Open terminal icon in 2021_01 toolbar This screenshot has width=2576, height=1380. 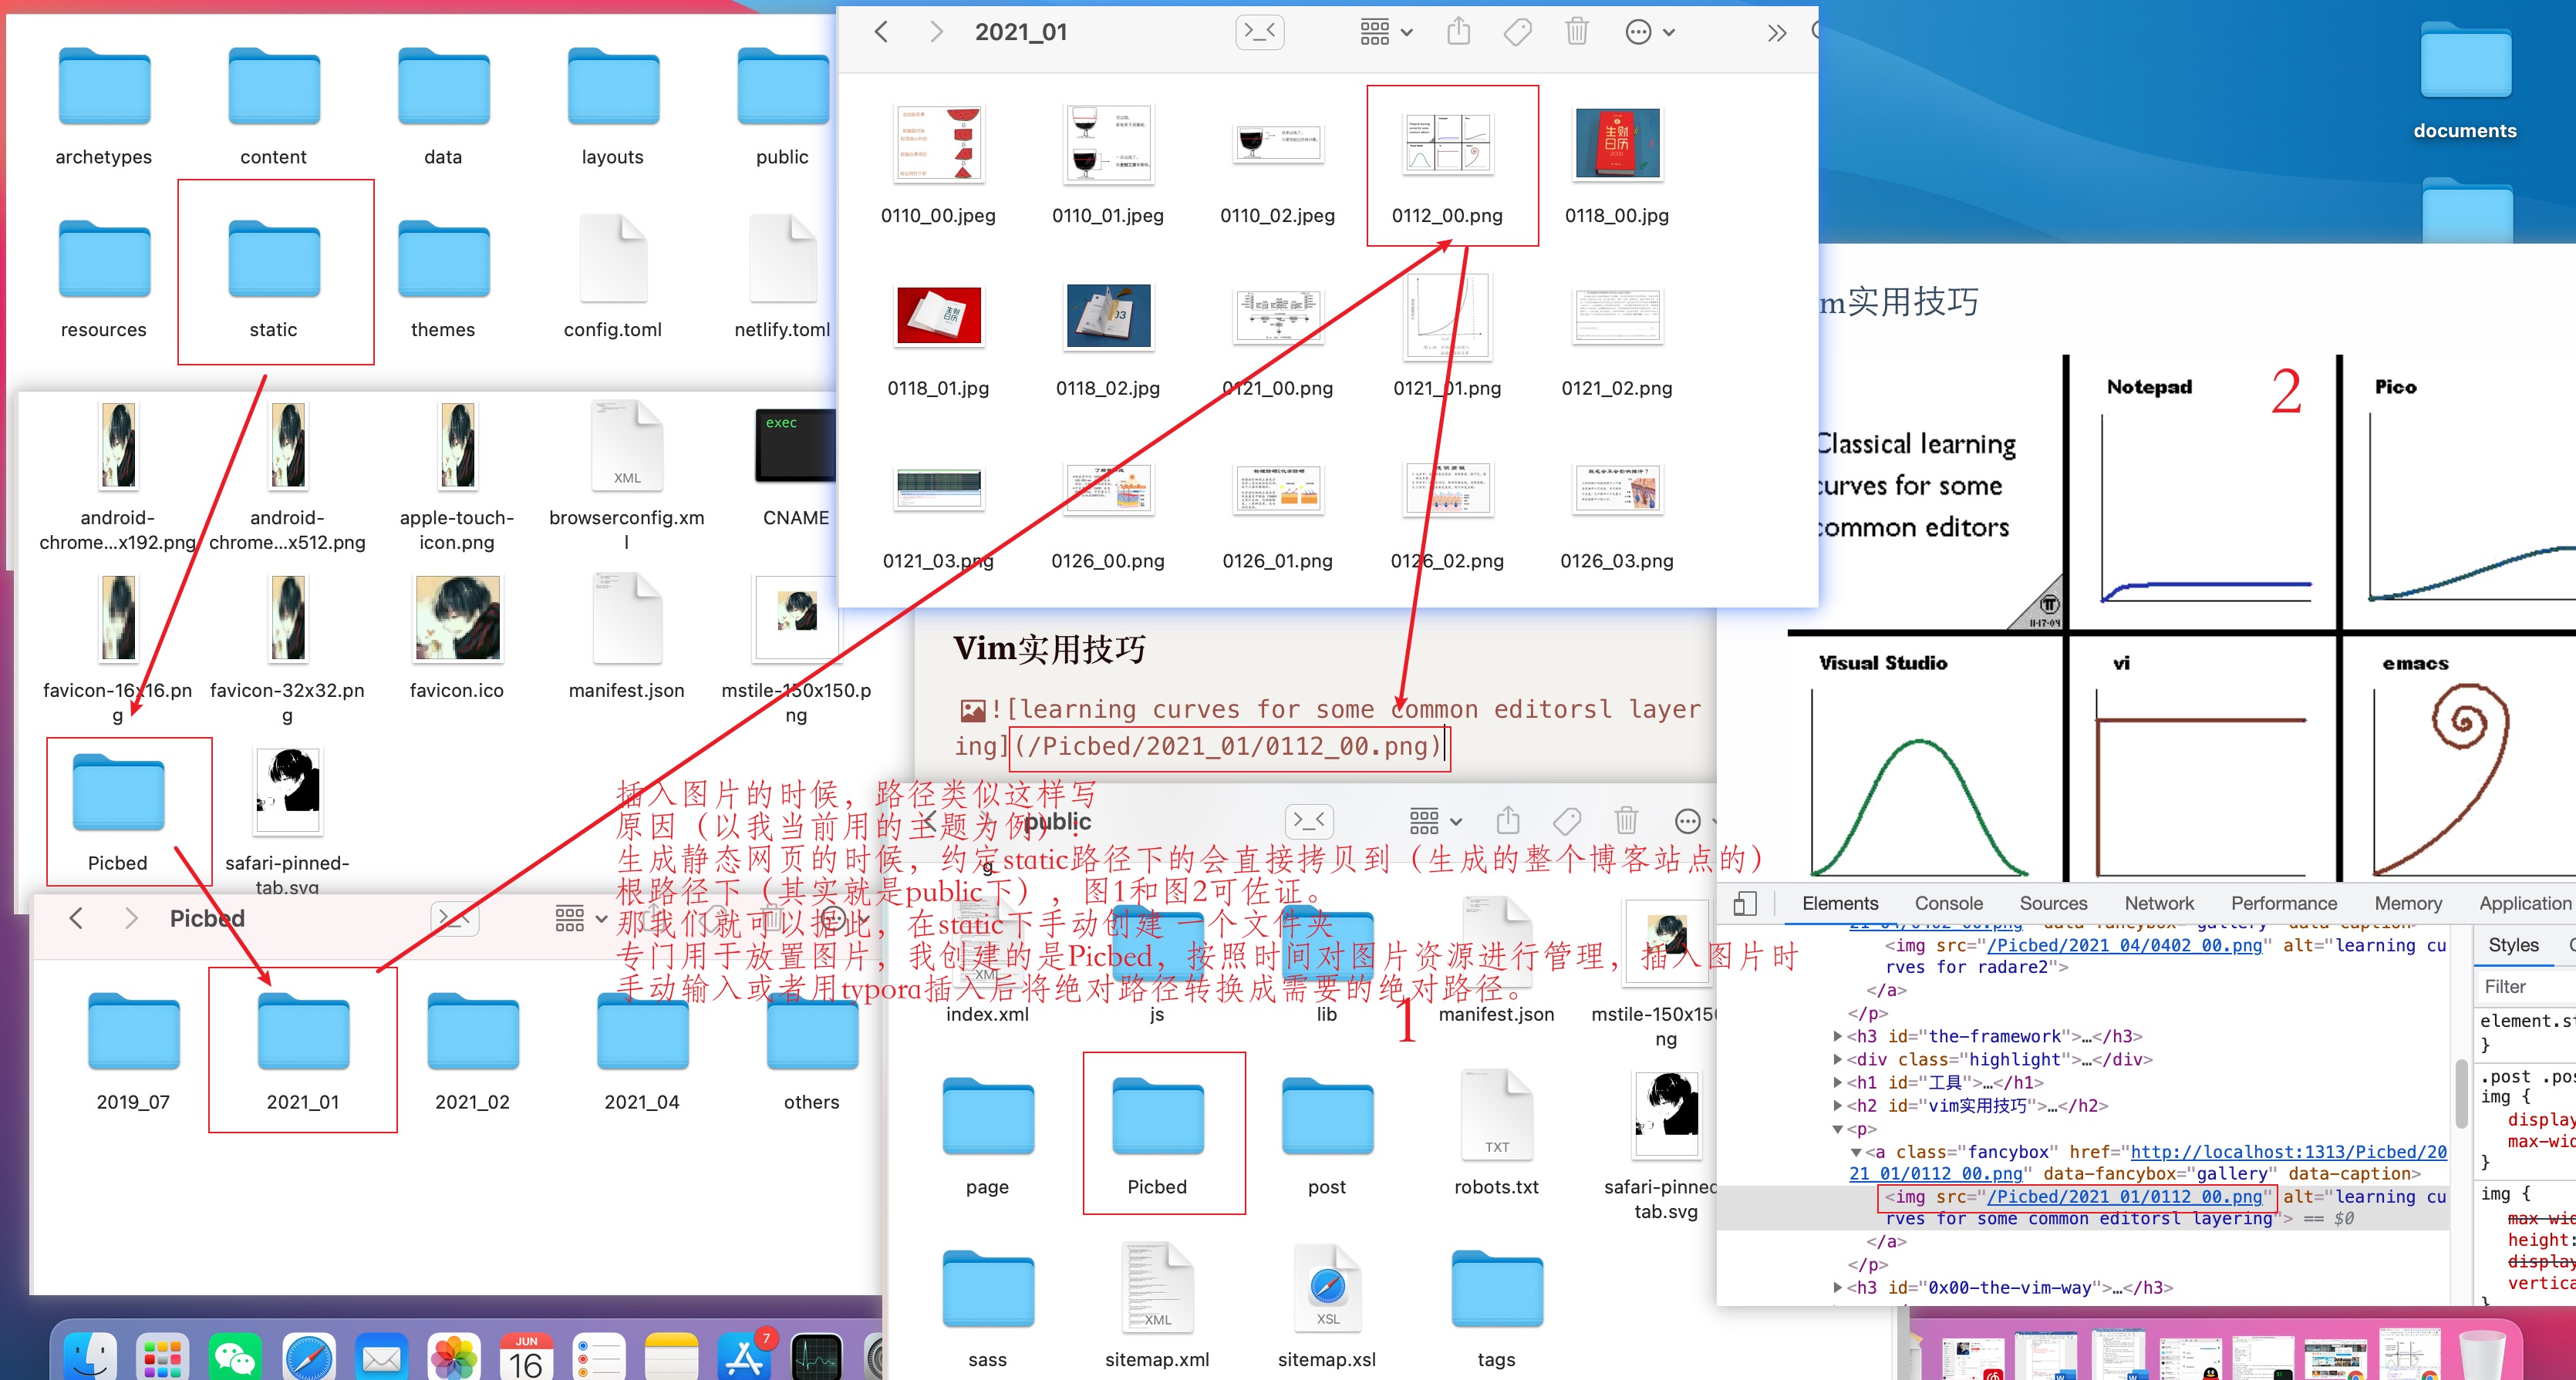coord(1260,32)
